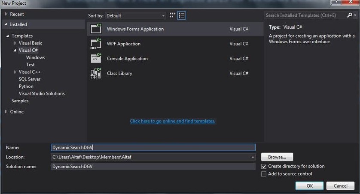Click the Browse button
This screenshot has width=360, height=194.
click(x=277, y=157)
